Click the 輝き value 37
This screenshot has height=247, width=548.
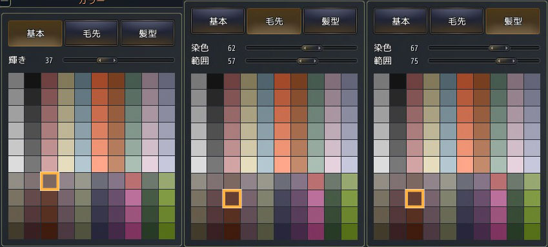pos(49,61)
